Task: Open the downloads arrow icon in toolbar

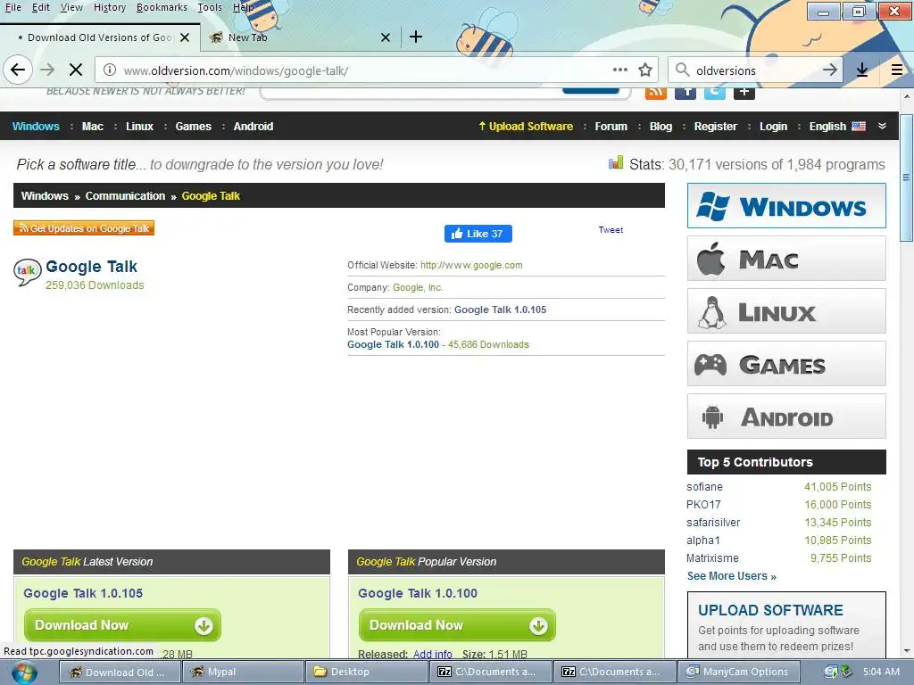Action: tap(862, 70)
